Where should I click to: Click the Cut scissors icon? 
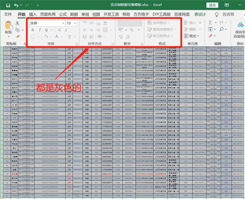(x=17, y=23)
